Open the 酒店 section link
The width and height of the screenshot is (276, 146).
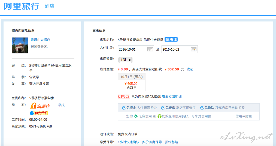tap(50, 6)
